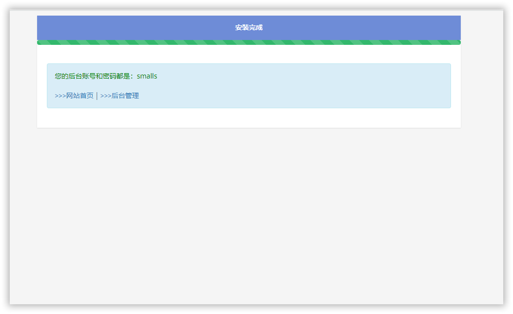Viewport: 513px width, 314px height.
Task: Open the 后台管理 link
Action: [x=120, y=96]
